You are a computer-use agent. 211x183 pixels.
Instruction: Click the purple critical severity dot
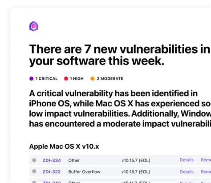click(x=31, y=78)
